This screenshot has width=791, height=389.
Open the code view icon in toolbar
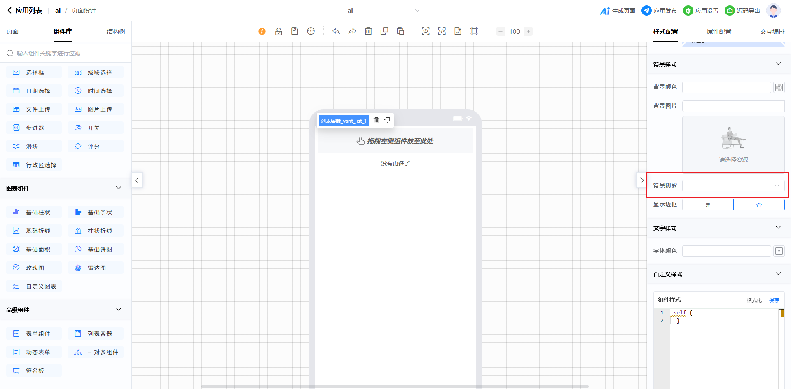[x=442, y=31]
